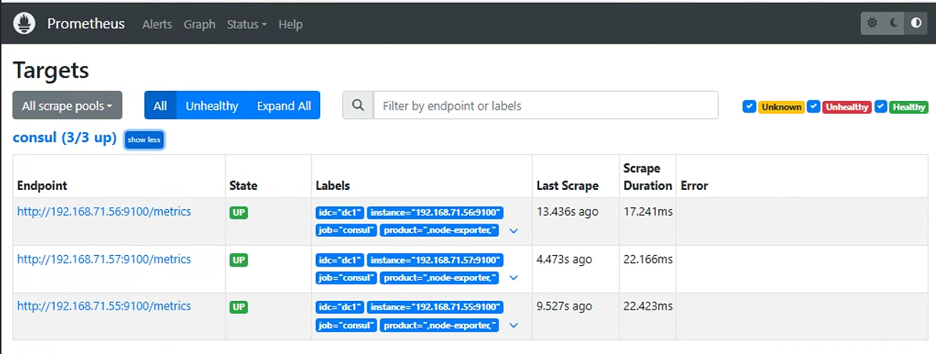The width and height of the screenshot is (936, 354).
Task: Click the green Healthy badge
Action: tap(909, 107)
